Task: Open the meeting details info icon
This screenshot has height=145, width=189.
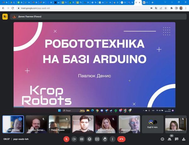Action: click(163, 139)
